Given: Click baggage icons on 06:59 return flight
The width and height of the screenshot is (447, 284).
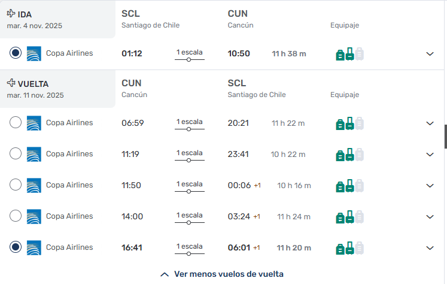Looking at the screenshot, I should click(349, 123).
